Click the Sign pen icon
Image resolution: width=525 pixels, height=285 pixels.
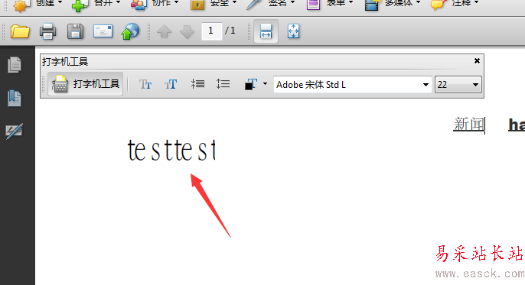254,5
